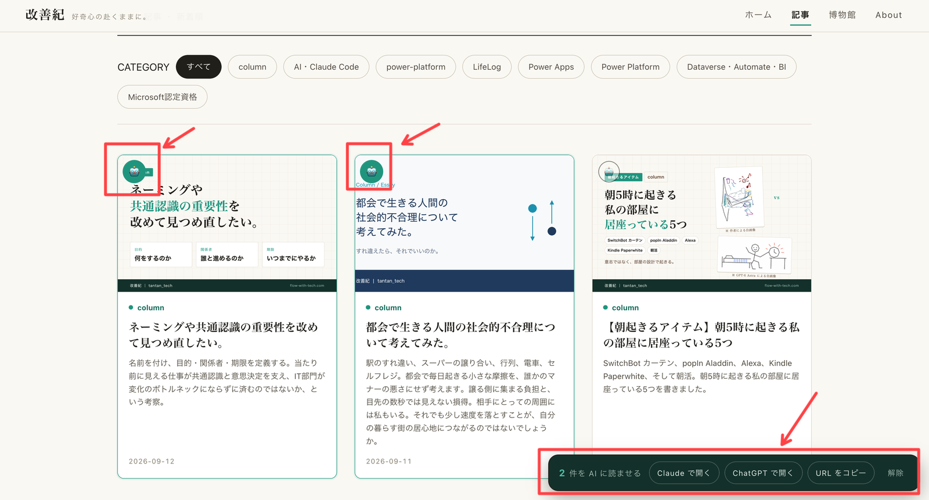Image resolution: width=929 pixels, height=500 pixels.
Task: Select the power-platform lowercase category chip
Action: coord(416,67)
